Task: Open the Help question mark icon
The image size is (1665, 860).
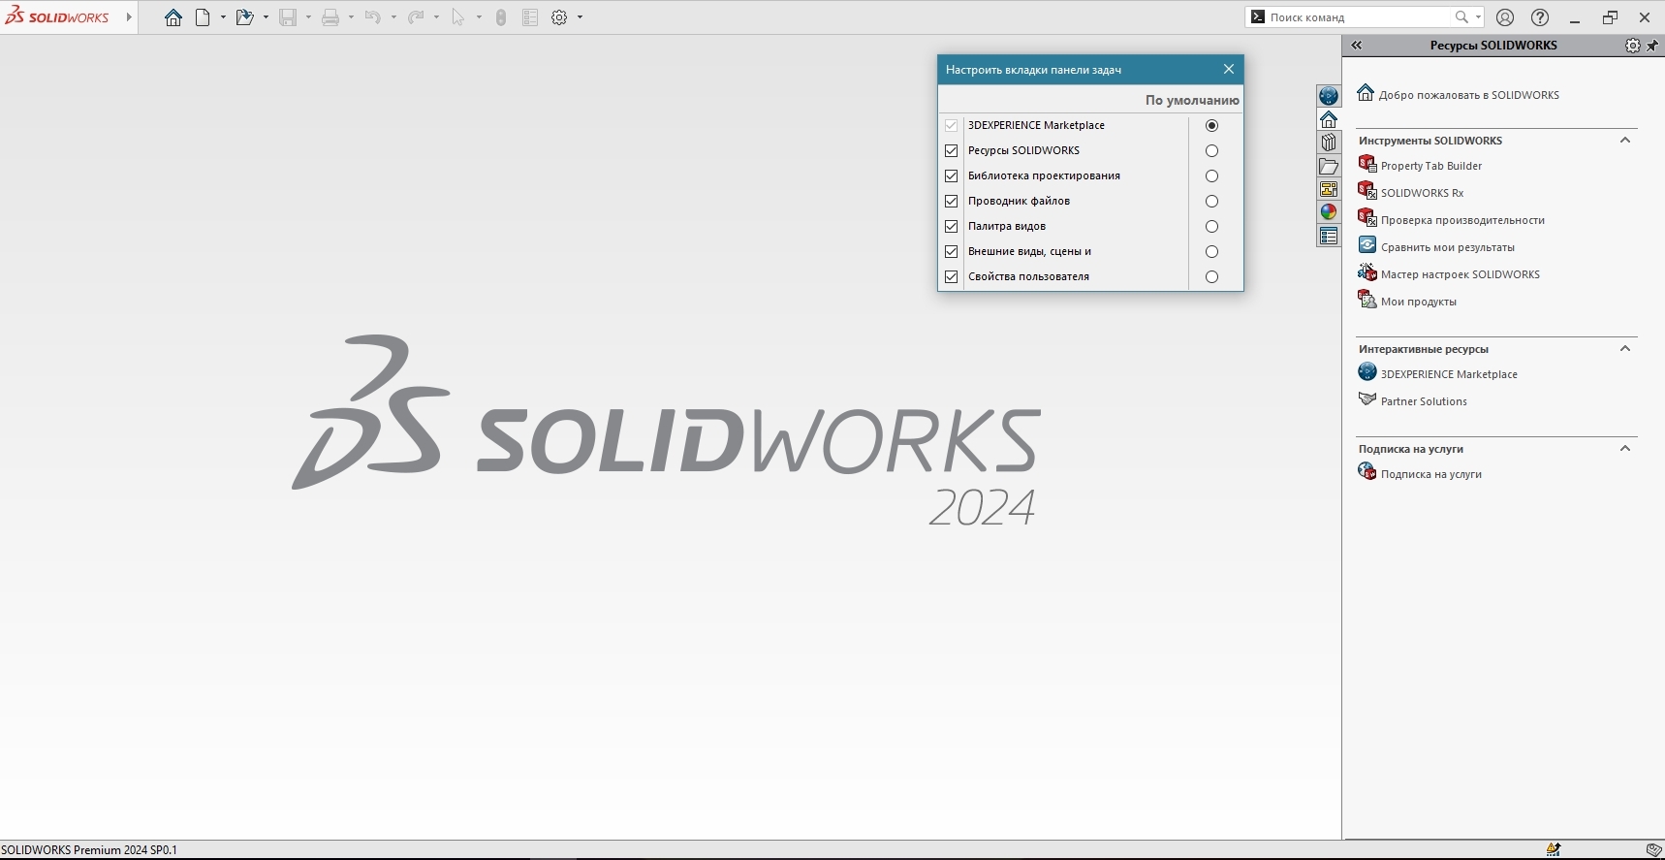Action: [1540, 17]
